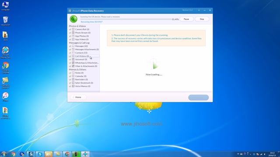Click the Remaining time text
Screen dimensions: 280x157
click(91, 22)
